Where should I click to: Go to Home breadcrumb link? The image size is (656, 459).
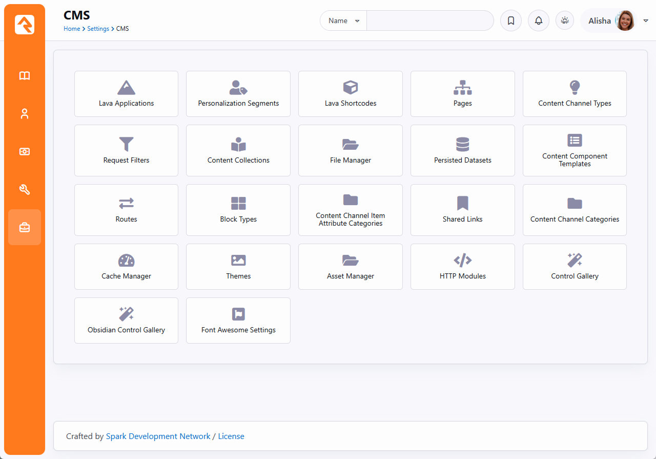(x=71, y=29)
